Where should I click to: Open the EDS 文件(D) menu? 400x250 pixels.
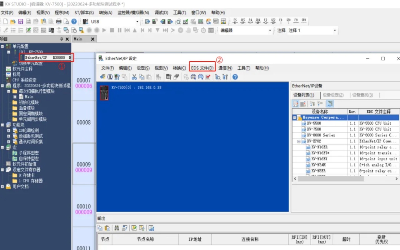202,68
